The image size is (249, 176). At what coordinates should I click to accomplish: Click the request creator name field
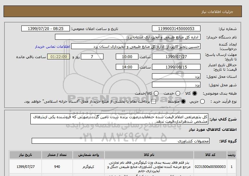point(136,47)
